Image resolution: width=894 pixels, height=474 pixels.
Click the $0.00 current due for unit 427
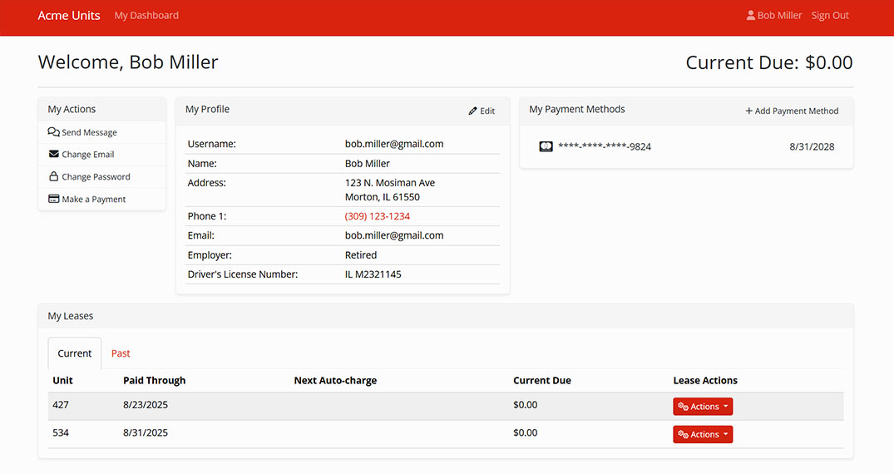(x=525, y=404)
